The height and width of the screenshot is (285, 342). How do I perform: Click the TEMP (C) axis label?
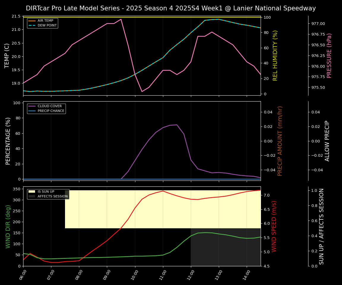click(7, 56)
